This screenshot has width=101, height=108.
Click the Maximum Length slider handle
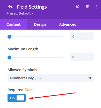pyautogui.click(x=10, y=57)
